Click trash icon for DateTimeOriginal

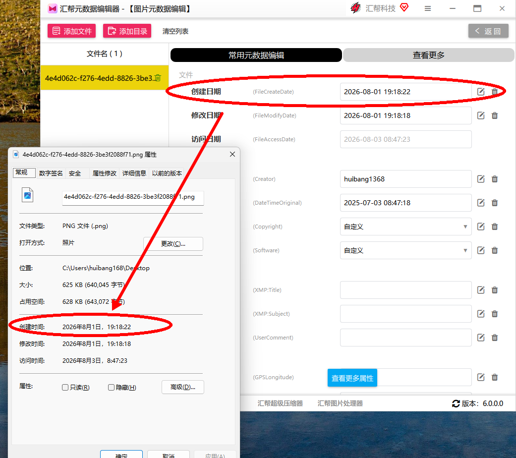point(495,203)
